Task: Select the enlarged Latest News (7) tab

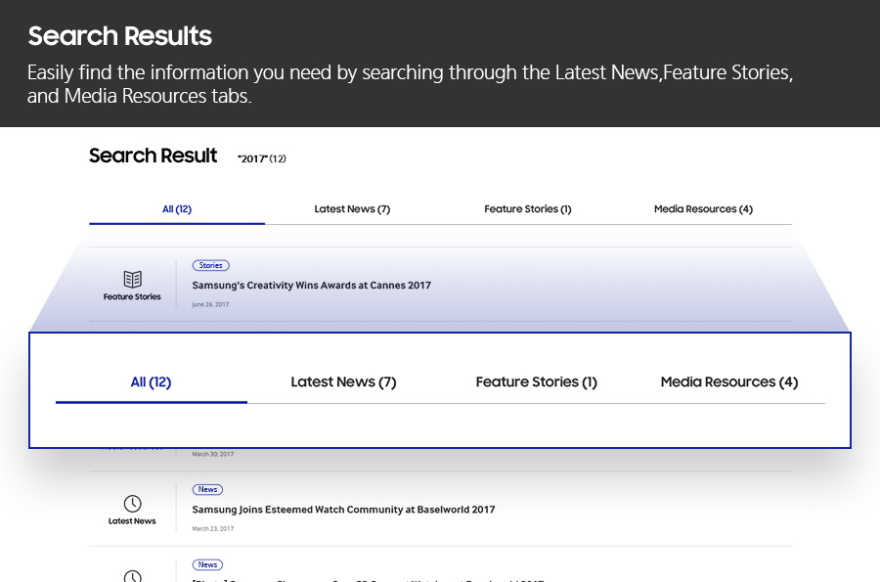Action: pos(343,382)
